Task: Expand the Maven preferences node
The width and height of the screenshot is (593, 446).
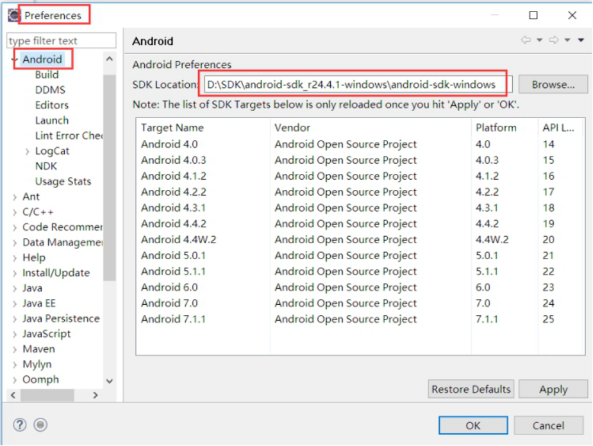Action: [15, 350]
